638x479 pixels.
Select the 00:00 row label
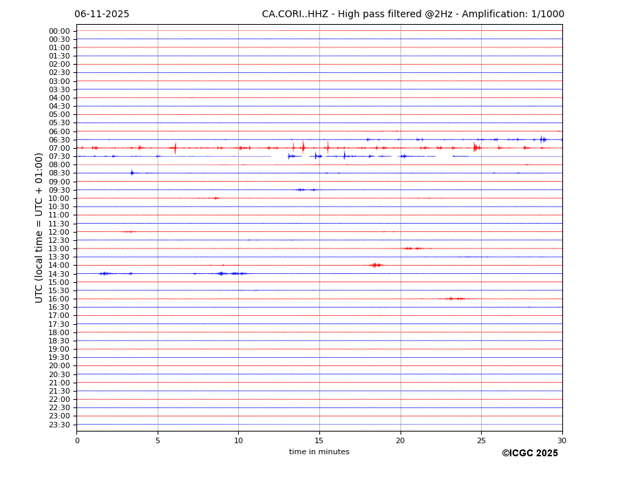[x=59, y=31]
